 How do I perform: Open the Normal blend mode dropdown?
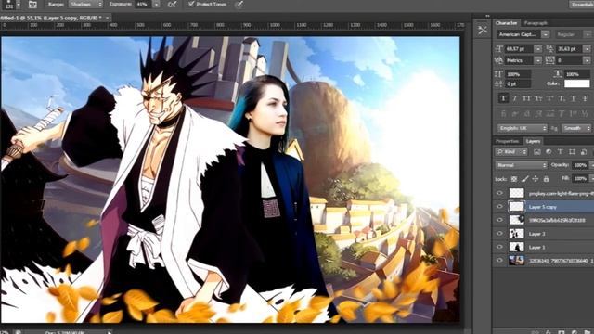tap(522, 165)
